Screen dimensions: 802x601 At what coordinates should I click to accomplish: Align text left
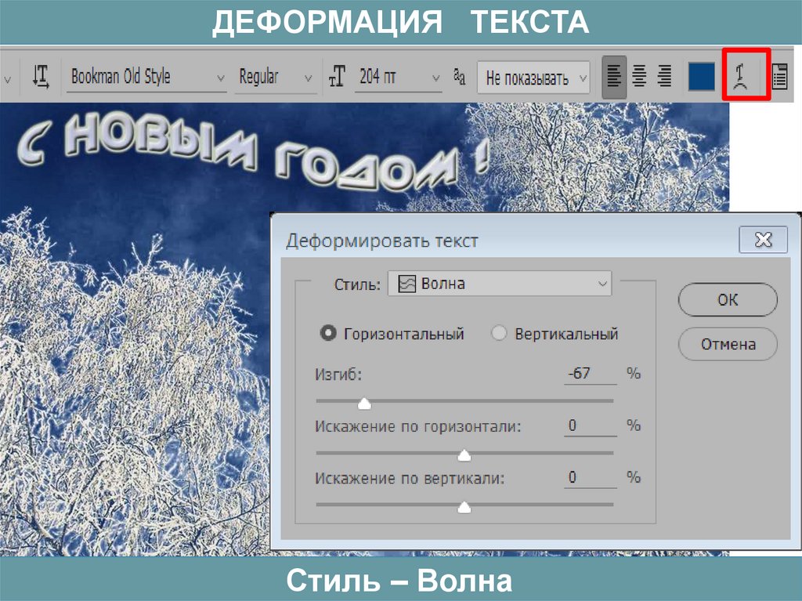click(614, 77)
